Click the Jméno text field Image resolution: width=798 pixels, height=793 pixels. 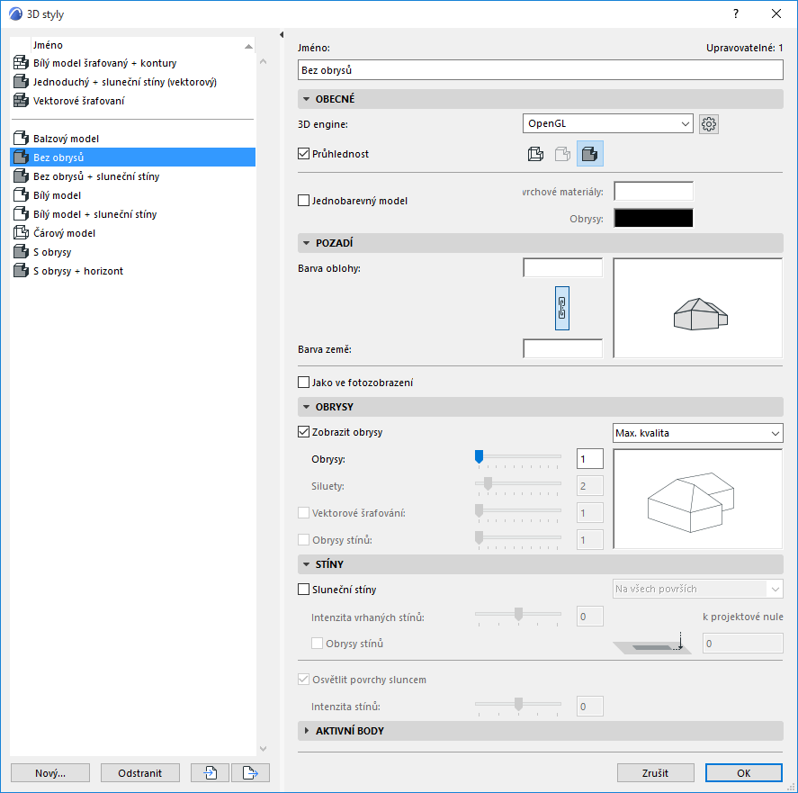point(540,70)
